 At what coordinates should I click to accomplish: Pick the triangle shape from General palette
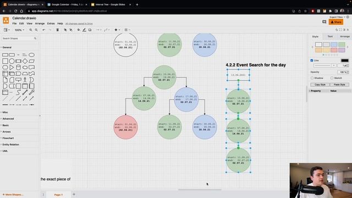click(x=12, y=67)
